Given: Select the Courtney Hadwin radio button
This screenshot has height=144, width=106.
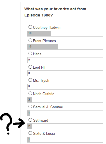Looking at the screenshot, I should pyautogui.click(x=30, y=27).
